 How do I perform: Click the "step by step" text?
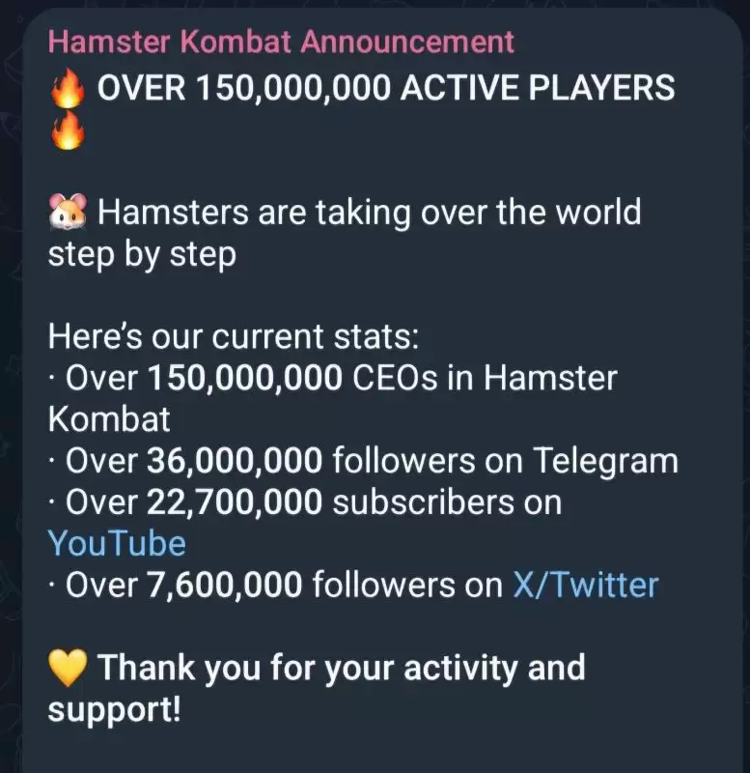click(x=142, y=254)
